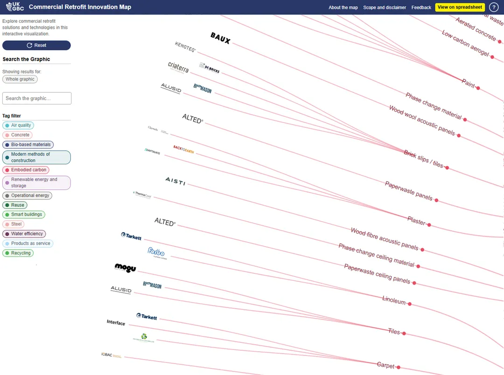The image size is (504, 375).
Task: Open the help question mark icon
Action: click(494, 7)
